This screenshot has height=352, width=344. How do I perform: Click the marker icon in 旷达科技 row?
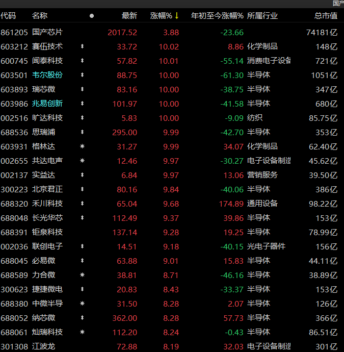click(82, 118)
